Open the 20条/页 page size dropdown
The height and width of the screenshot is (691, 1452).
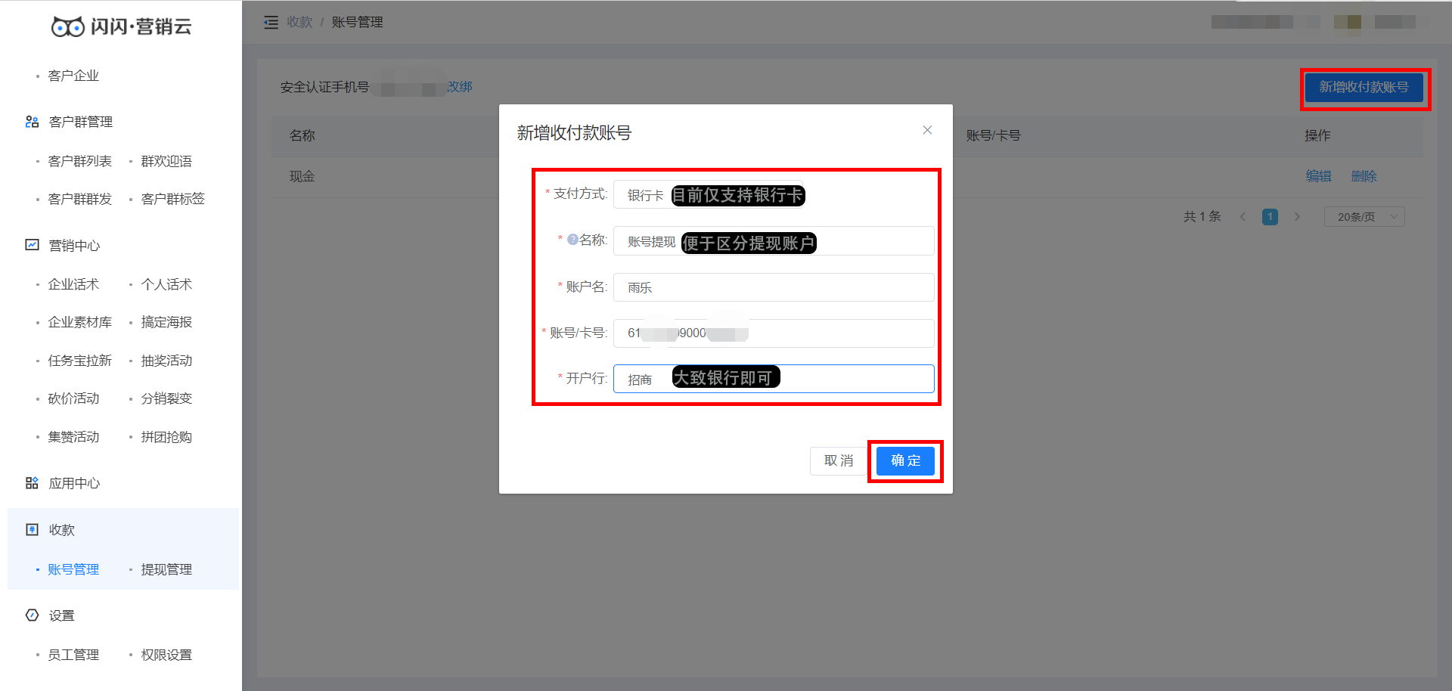point(1364,217)
